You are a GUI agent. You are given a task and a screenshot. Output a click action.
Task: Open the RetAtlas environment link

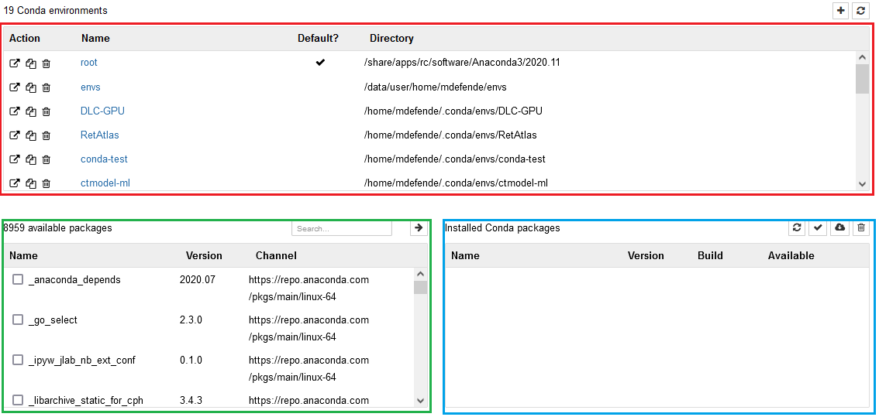point(100,135)
